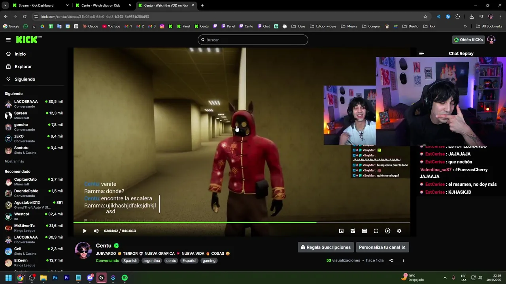This screenshot has height=284, width=506.
Task: Switch to Centu - Watch clips tab
Action: tap(104, 6)
